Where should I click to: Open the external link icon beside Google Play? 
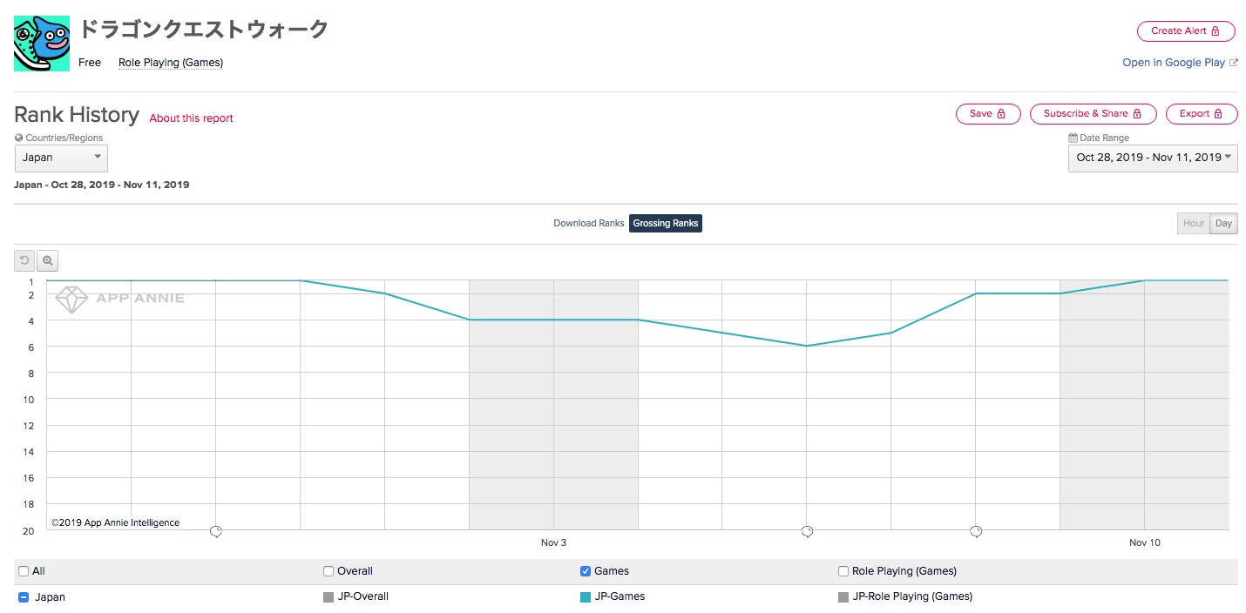coord(1233,63)
